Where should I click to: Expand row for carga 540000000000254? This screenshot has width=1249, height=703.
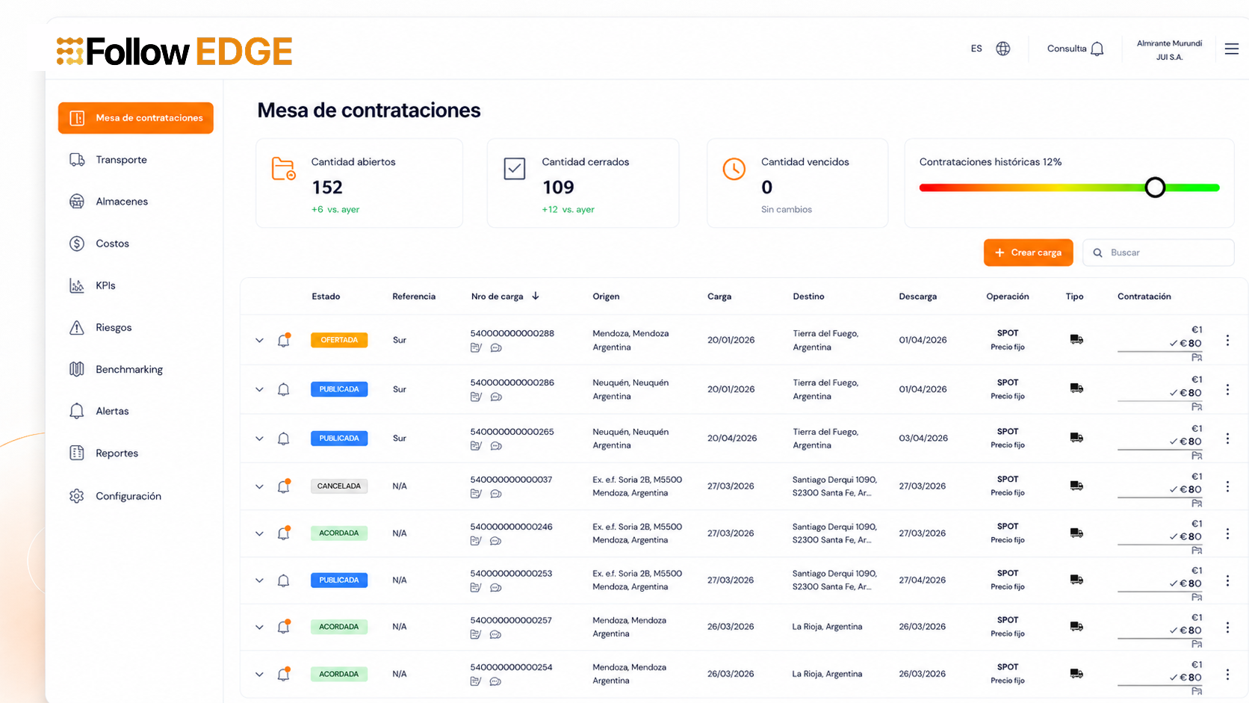[x=259, y=675]
